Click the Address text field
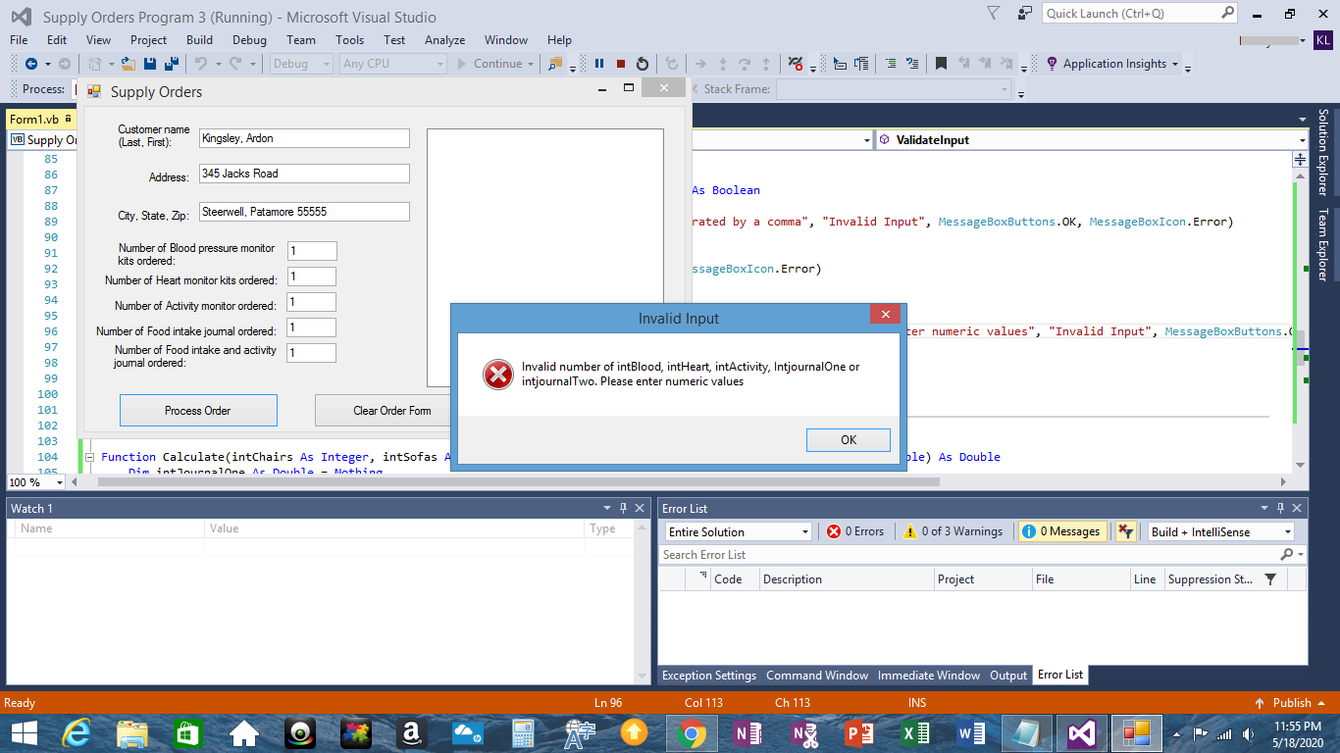 (x=304, y=174)
